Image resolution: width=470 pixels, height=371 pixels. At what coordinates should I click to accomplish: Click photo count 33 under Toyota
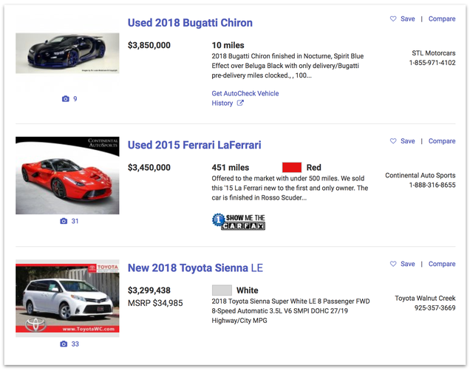[x=75, y=344]
